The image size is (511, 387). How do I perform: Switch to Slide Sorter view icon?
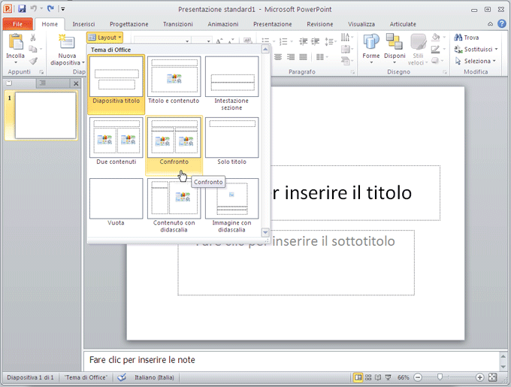(368, 377)
